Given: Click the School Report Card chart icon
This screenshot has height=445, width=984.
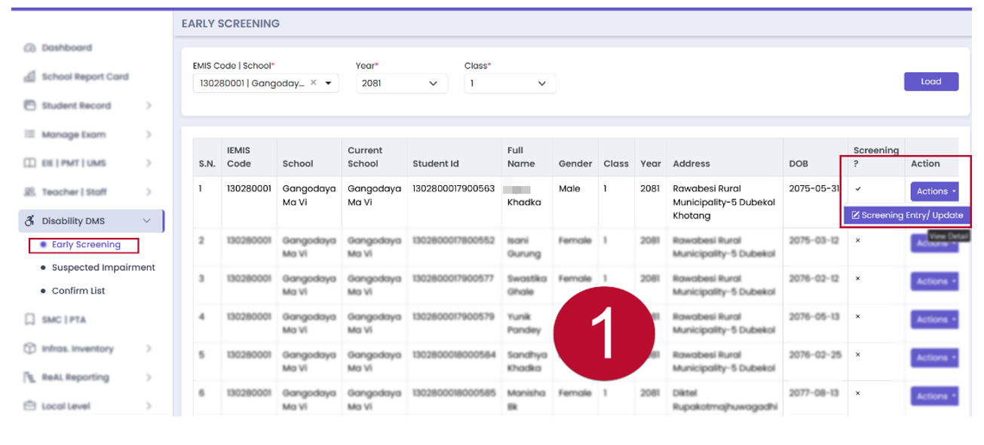Looking at the screenshot, I should tap(30, 77).
